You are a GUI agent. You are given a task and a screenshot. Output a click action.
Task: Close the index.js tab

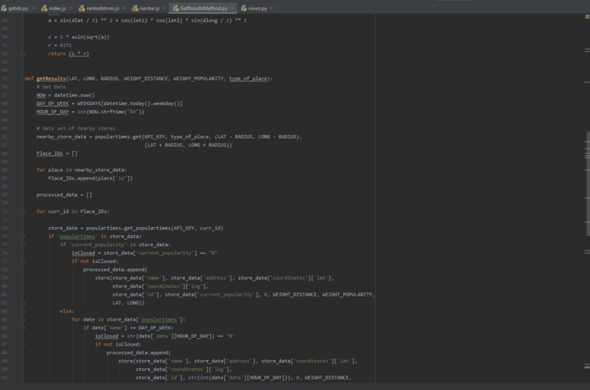point(70,8)
